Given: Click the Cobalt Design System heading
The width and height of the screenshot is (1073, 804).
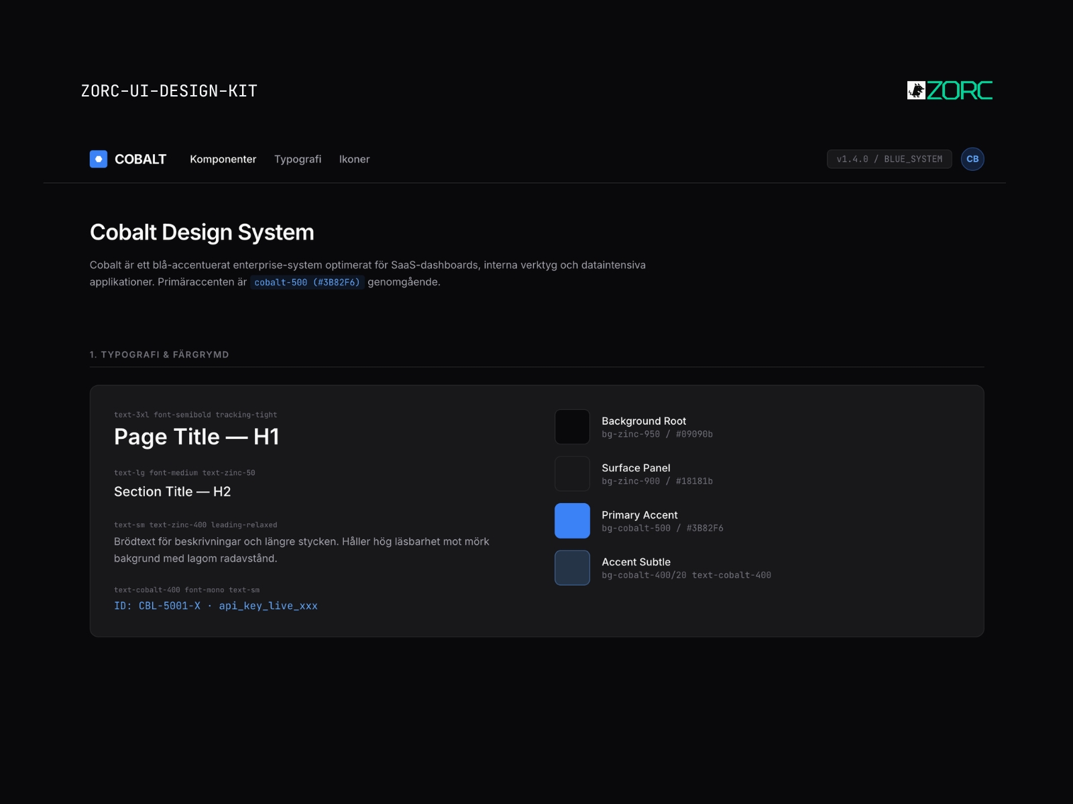Looking at the screenshot, I should pyautogui.click(x=202, y=232).
